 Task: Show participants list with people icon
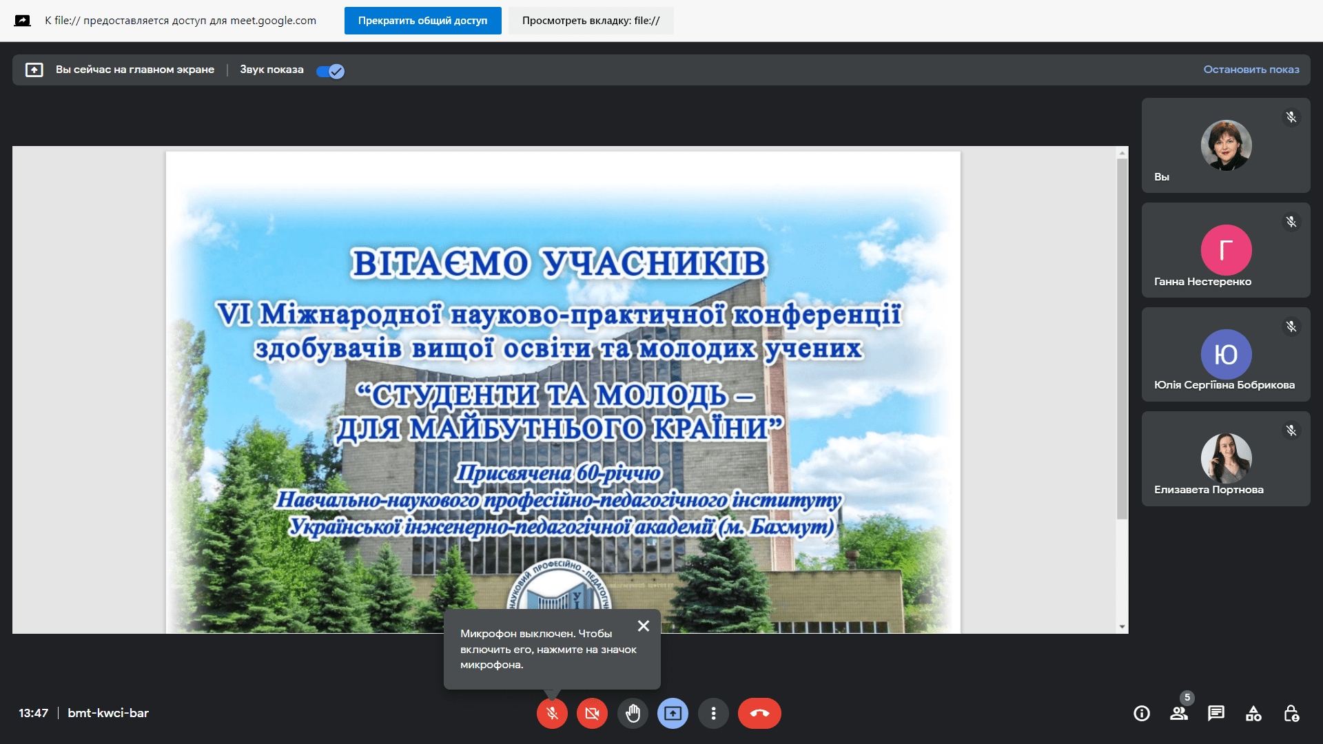(1179, 713)
